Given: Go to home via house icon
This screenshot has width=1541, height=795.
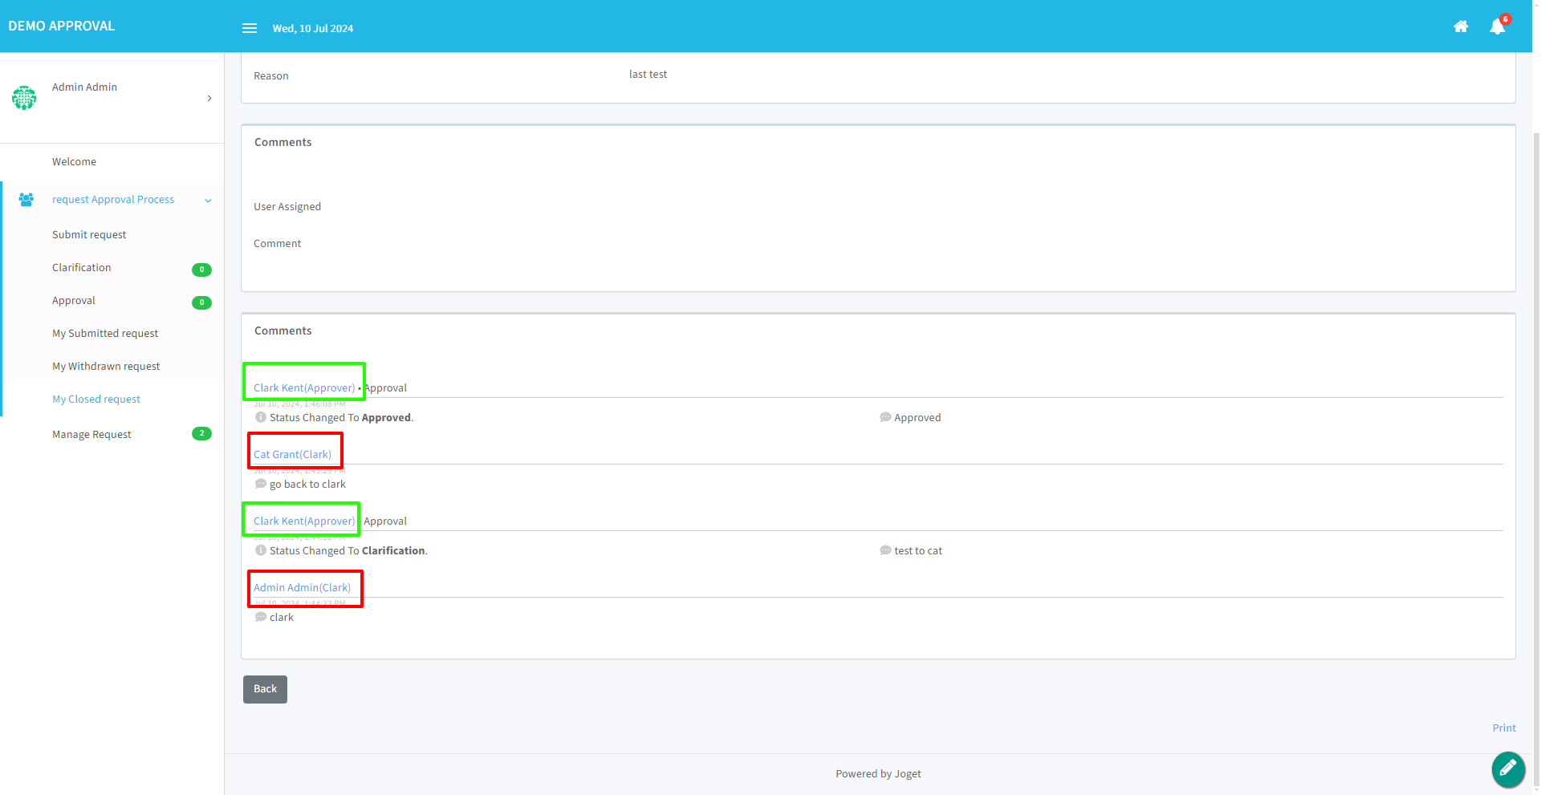Looking at the screenshot, I should pos(1461,26).
